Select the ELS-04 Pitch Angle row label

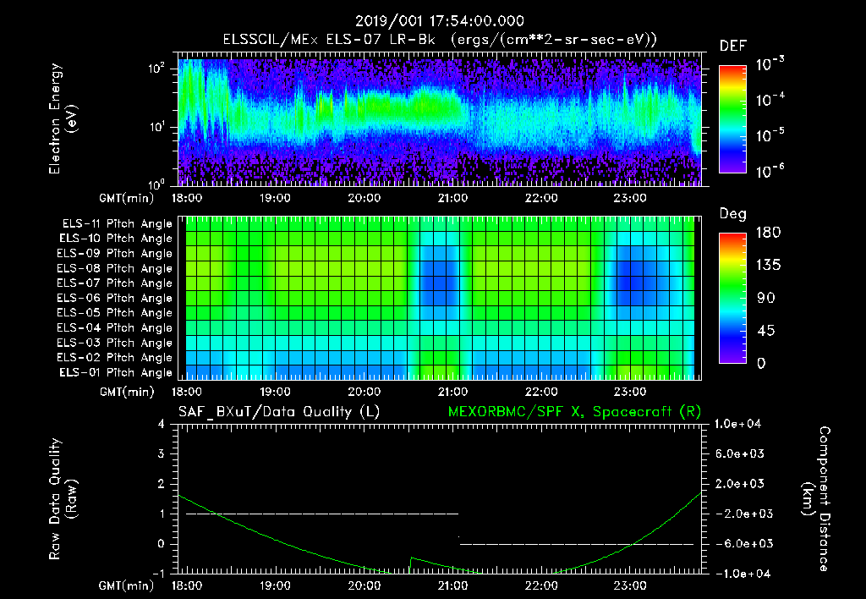coord(115,328)
